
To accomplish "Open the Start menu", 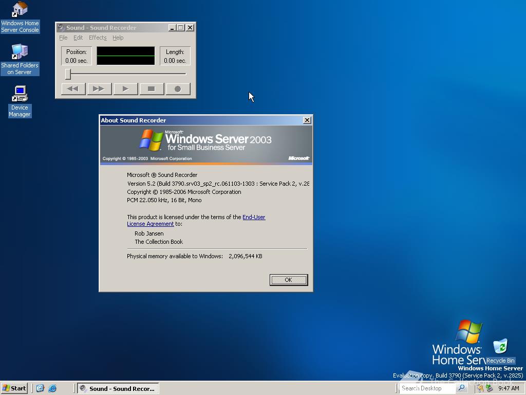I will 14,388.
